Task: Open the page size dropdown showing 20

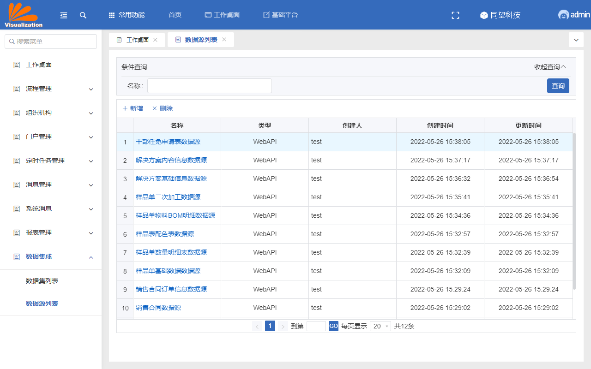Action: click(x=380, y=326)
